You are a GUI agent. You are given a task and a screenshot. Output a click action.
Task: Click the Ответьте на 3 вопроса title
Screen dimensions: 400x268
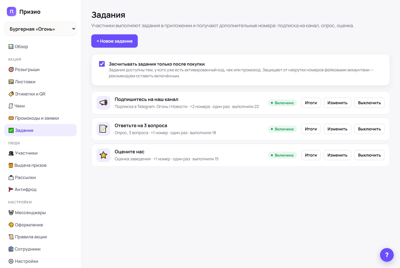point(141,125)
